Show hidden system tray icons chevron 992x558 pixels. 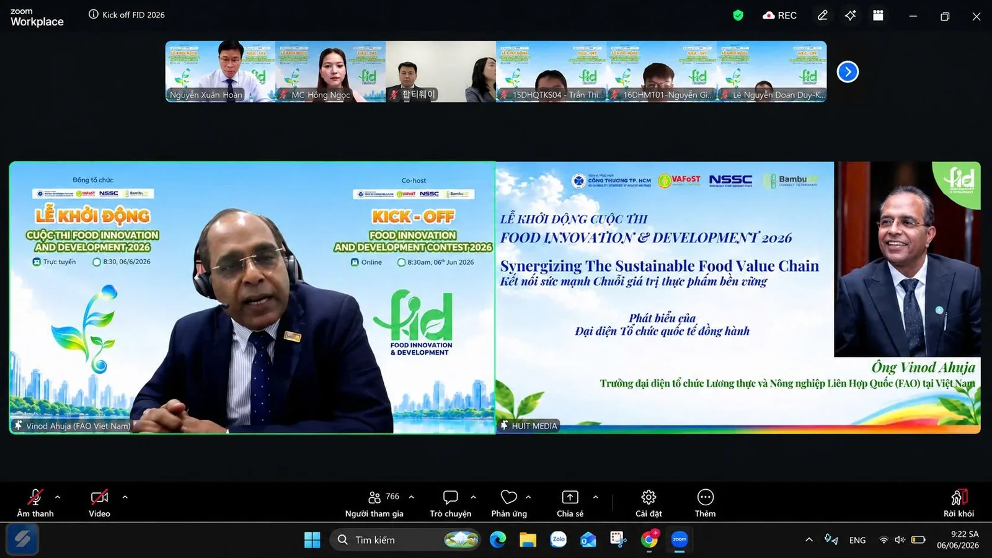click(809, 540)
